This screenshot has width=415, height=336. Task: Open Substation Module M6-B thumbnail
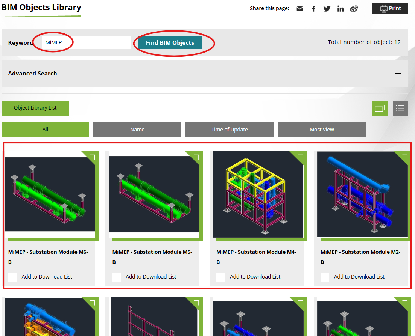pos(50,194)
